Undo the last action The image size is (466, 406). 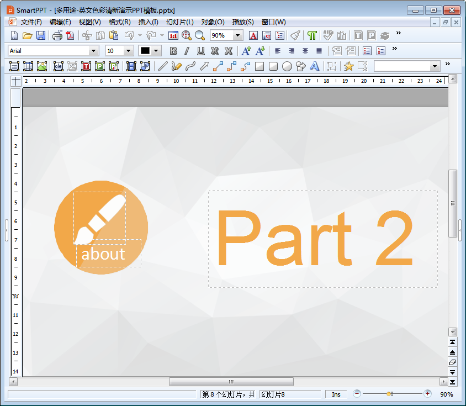129,35
